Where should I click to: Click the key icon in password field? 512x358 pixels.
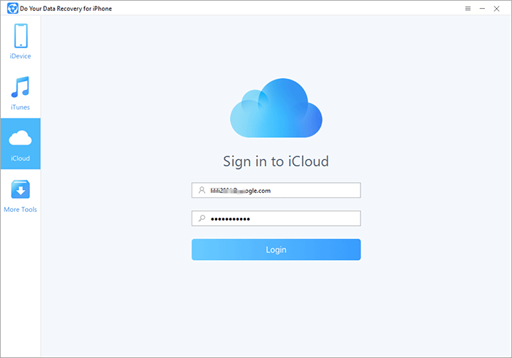point(202,218)
